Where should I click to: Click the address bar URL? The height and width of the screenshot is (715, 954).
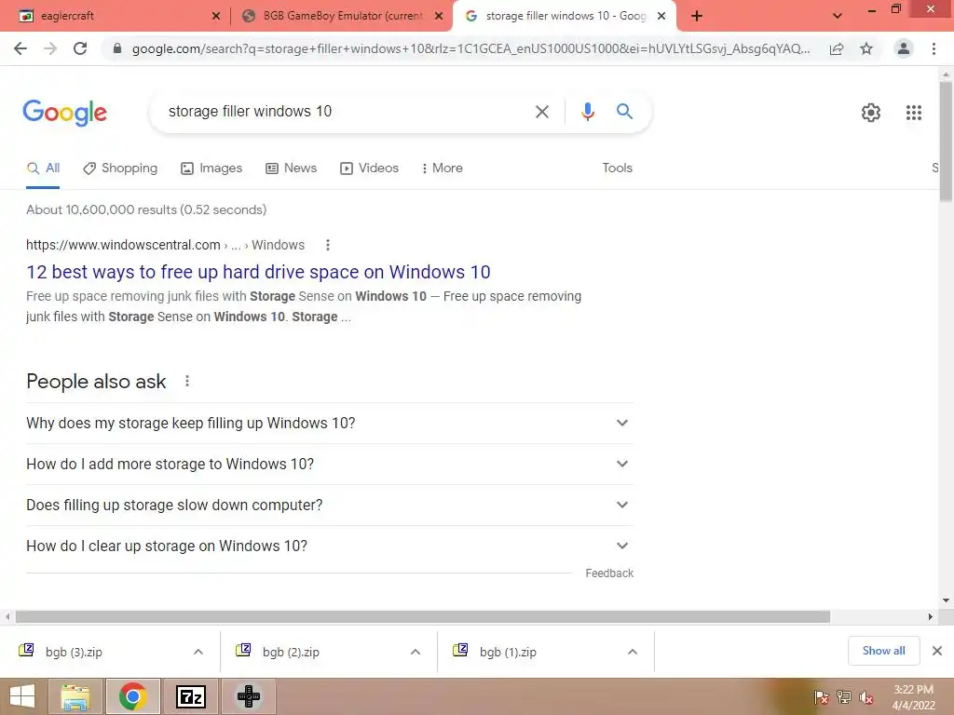(470, 48)
